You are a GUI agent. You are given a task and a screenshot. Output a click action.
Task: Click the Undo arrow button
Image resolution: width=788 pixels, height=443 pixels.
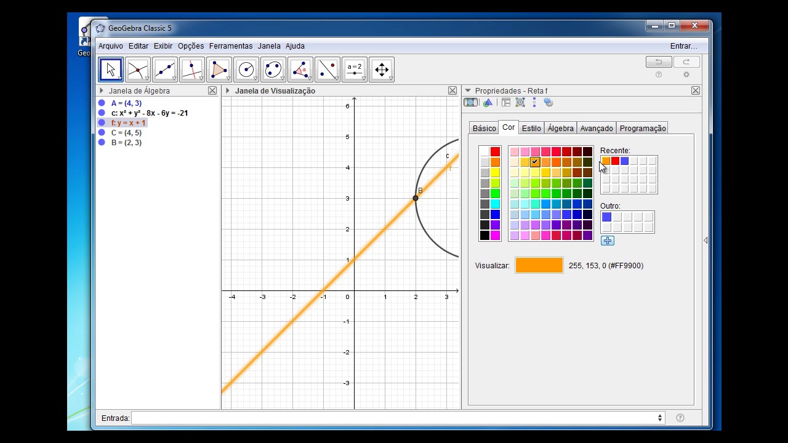click(x=659, y=62)
